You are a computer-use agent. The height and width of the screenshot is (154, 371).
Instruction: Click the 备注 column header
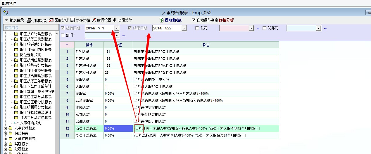click(206, 45)
